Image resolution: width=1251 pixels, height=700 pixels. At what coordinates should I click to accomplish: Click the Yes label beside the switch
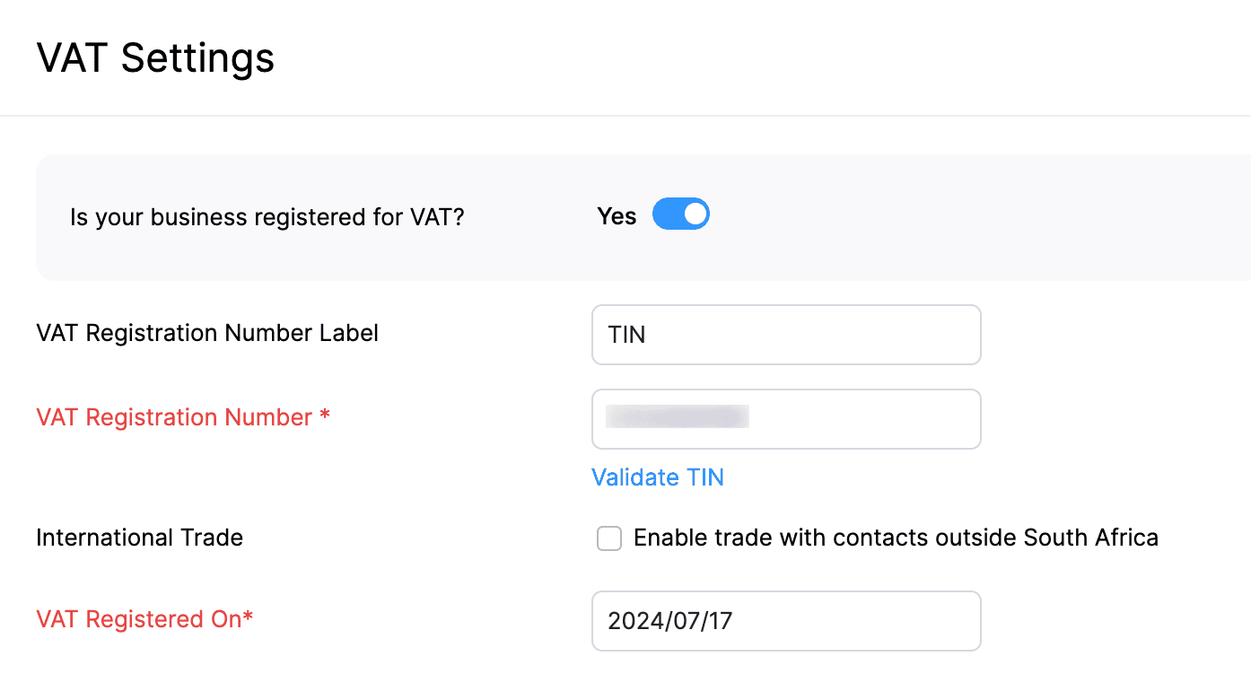pos(617,216)
